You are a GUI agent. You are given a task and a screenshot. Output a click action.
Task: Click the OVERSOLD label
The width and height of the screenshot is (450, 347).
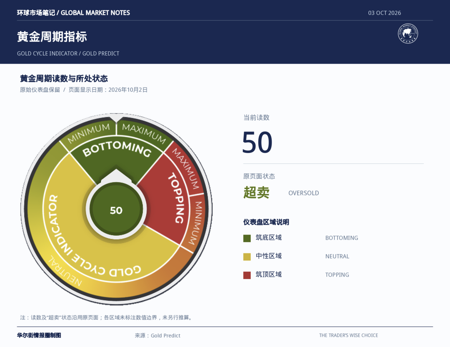point(304,193)
